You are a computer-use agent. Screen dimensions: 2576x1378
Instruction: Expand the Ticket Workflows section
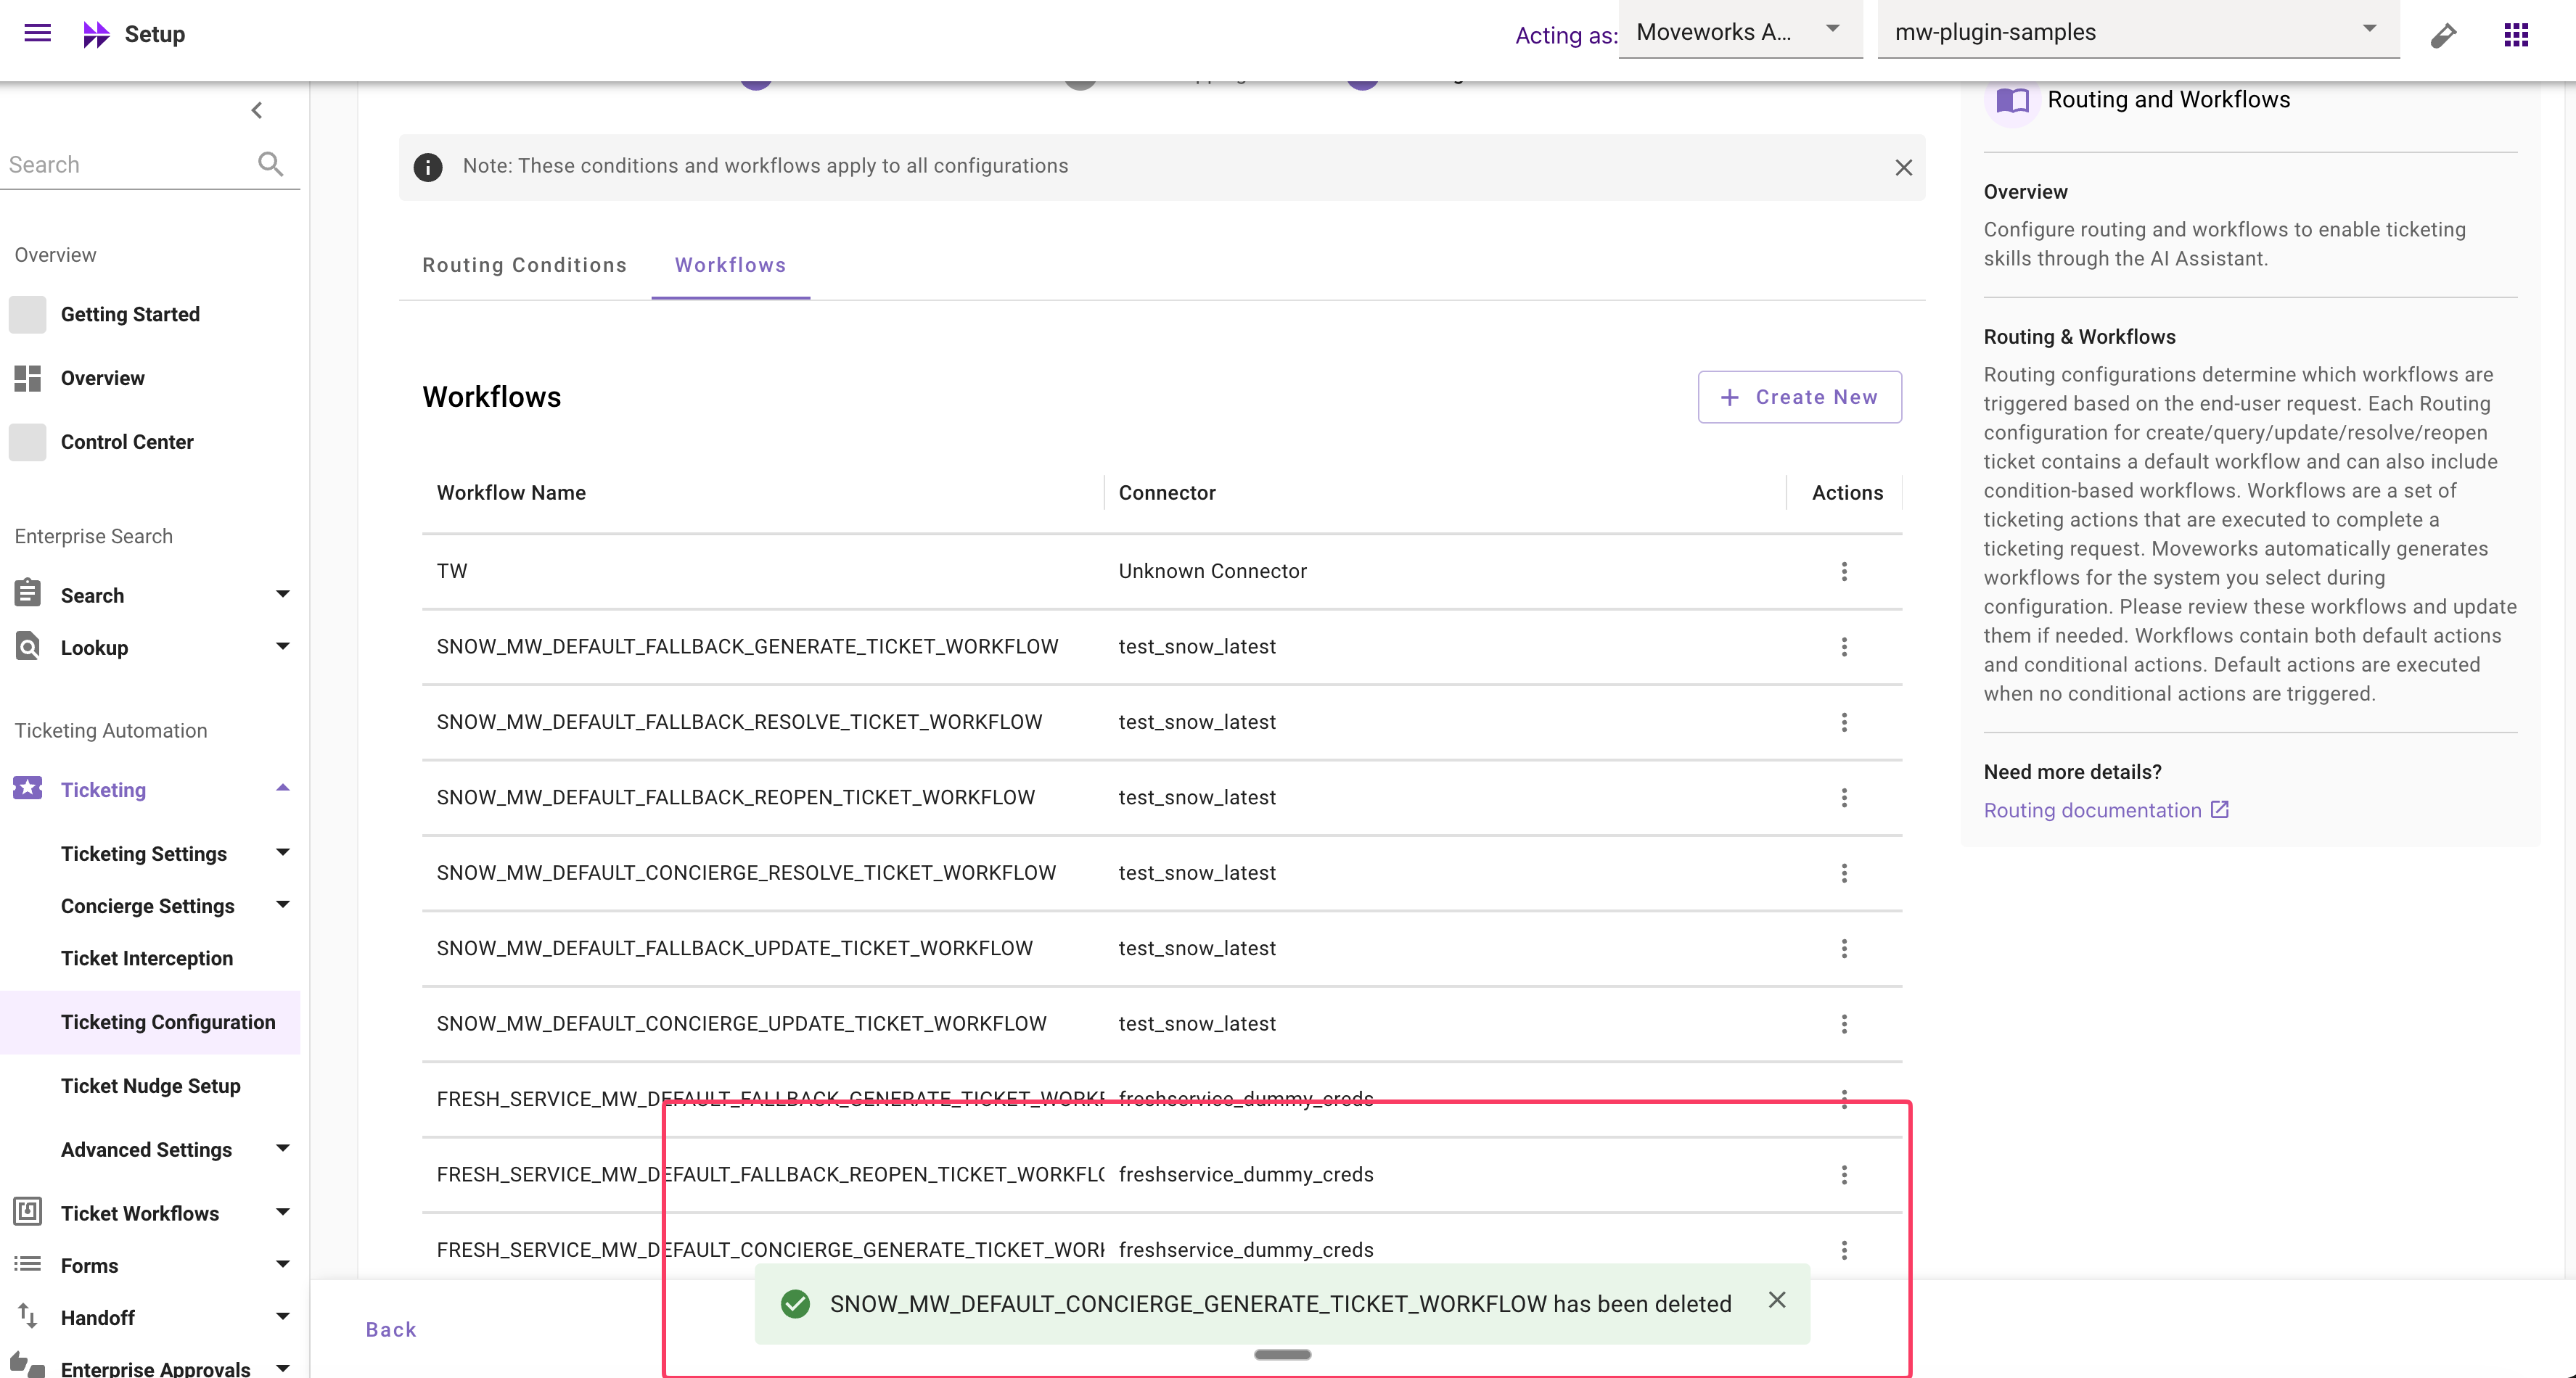(283, 1212)
